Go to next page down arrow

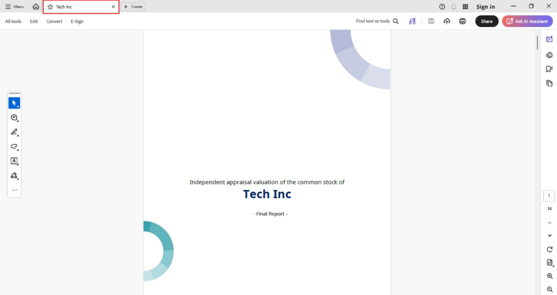click(x=549, y=235)
